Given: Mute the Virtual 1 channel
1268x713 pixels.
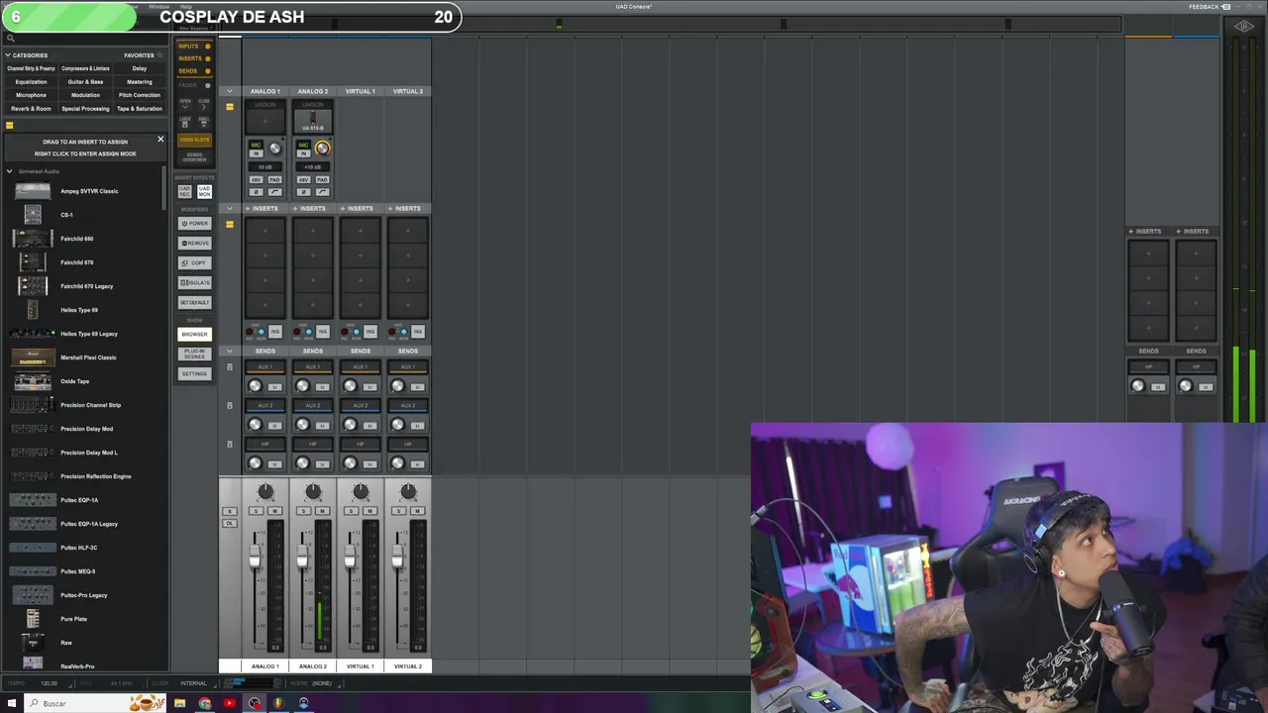Looking at the screenshot, I should pos(370,511).
